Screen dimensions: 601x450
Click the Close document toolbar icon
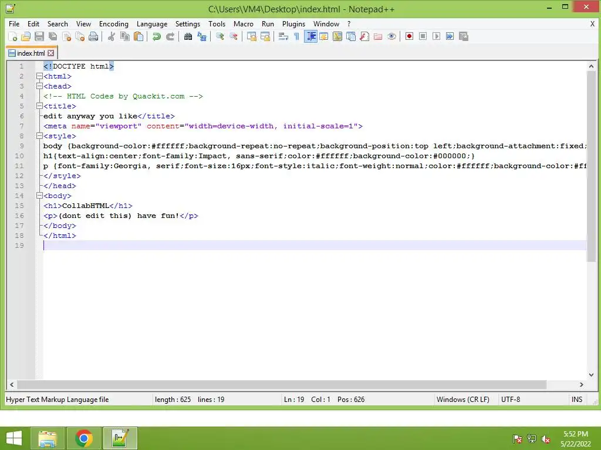click(66, 36)
